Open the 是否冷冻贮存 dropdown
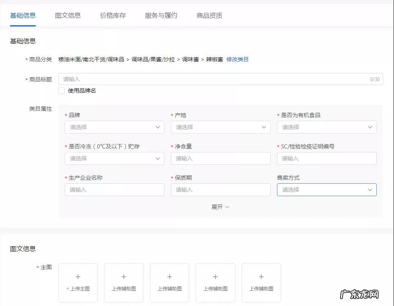Screen dimensions: 394x306 coord(115,158)
